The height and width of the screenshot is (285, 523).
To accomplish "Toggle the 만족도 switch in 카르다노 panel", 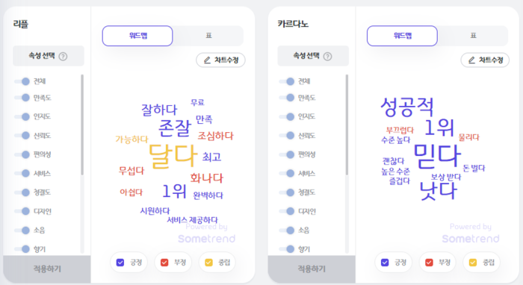I will tap(287, 98).
